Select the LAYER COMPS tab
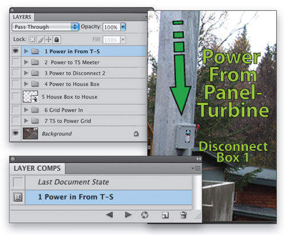This screenshot has height=235, width=286. (37, 169)
